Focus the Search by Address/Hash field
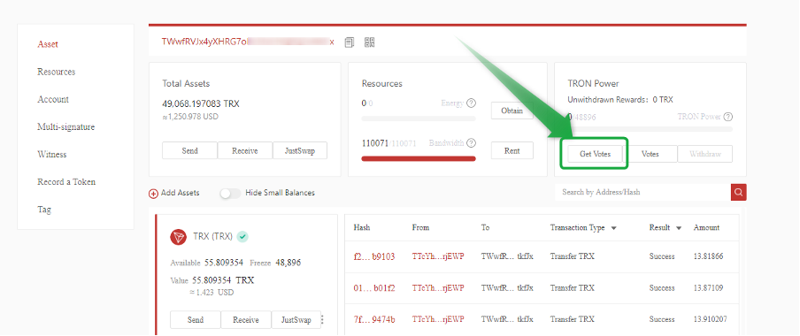 point(642,192)
